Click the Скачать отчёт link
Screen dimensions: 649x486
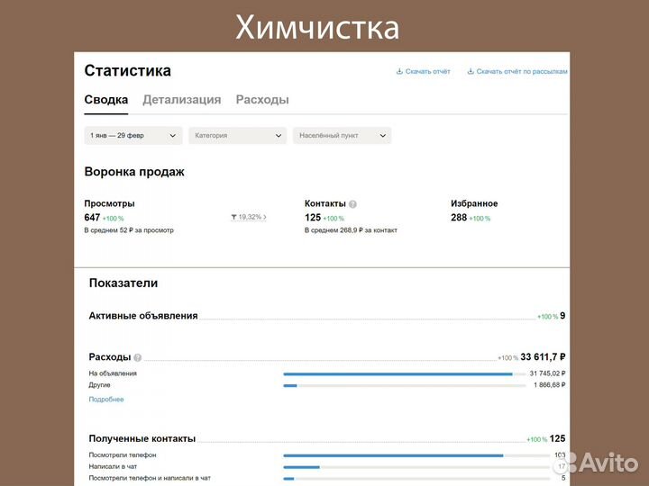(x=427, y=71)
